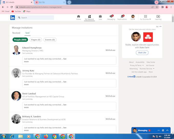Select the People (909) filter

[20, 40]
